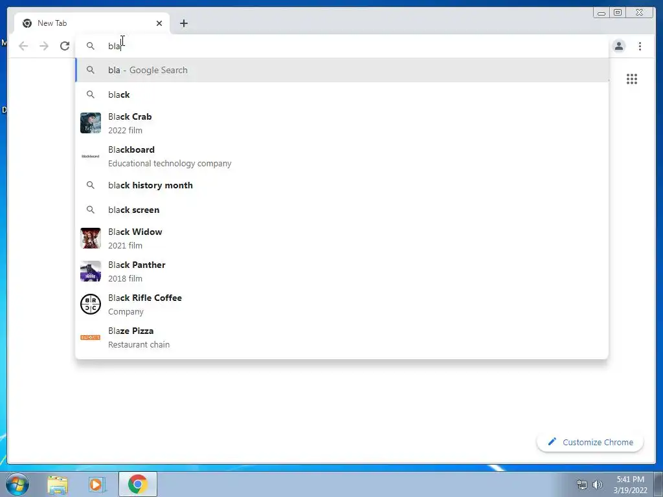This screenshot has width=663, height=497.
Task: Open Windows Explorer from the taskbar
Action: [x=58, y=485]
